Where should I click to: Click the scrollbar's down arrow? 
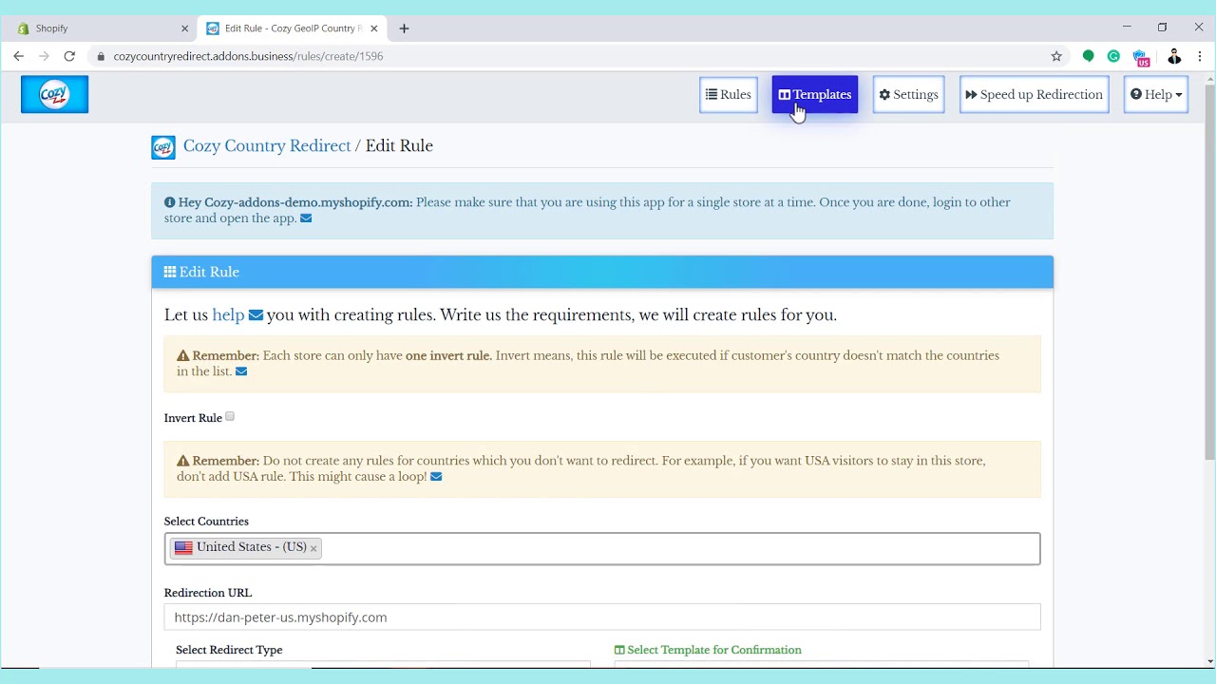click(1209, 661)
